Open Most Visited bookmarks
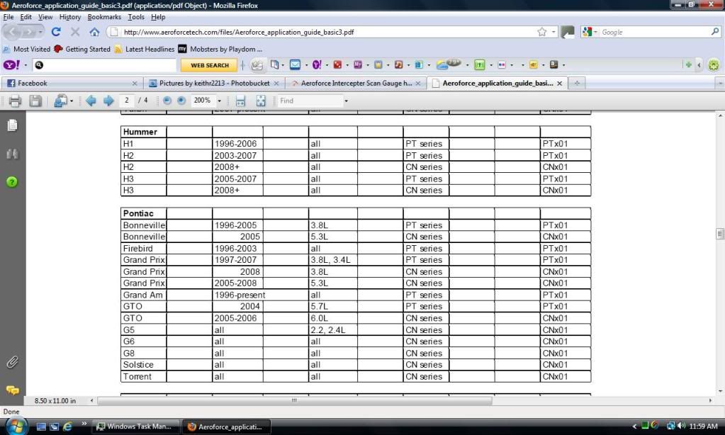The image size is (725, 435). pyautogui.click(x=26, y=49)
